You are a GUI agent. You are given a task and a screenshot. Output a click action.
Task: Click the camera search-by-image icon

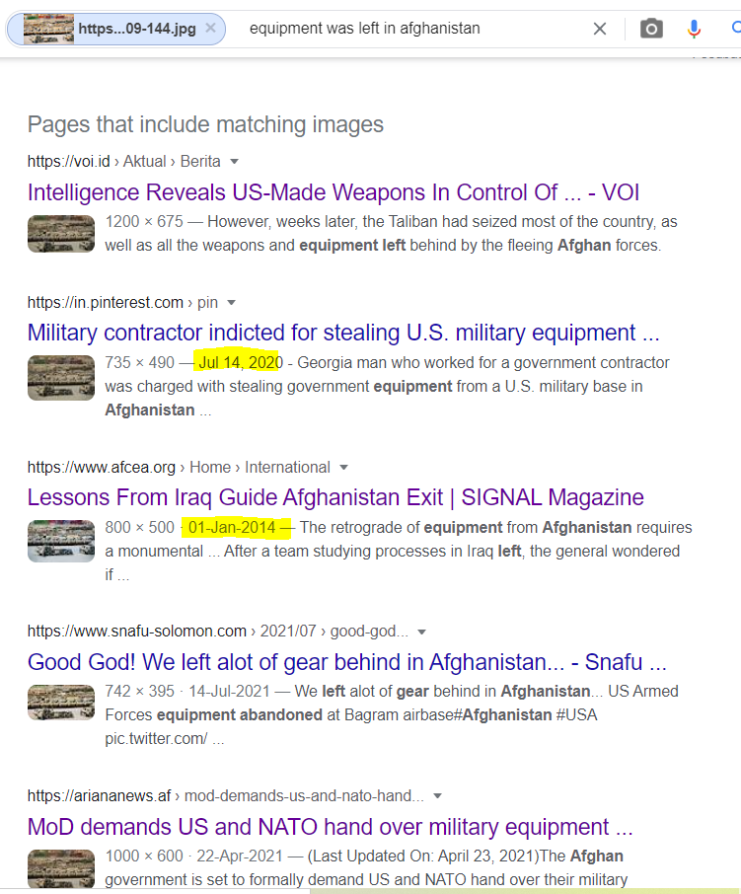point(651,29)
